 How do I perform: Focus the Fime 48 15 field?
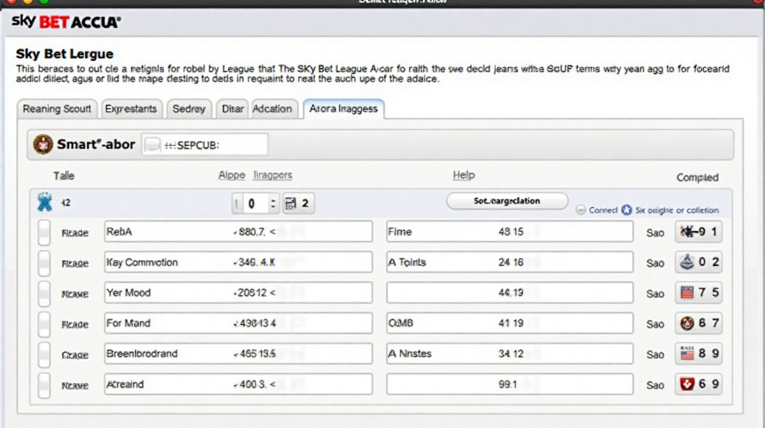[x=509, y=232]
